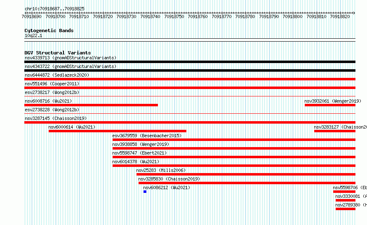The width and height of the screenshot is (367, 225).
Task: Open the esv2738217 (Wong2012b) label
Action: pos(52,92)
